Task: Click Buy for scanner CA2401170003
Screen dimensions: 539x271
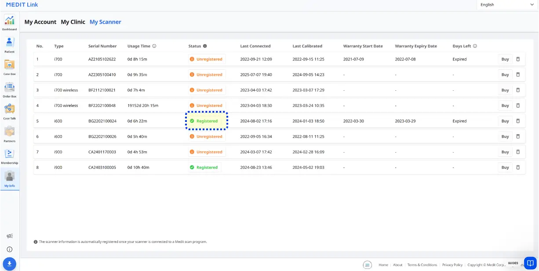Action: (x=505, y=152)
